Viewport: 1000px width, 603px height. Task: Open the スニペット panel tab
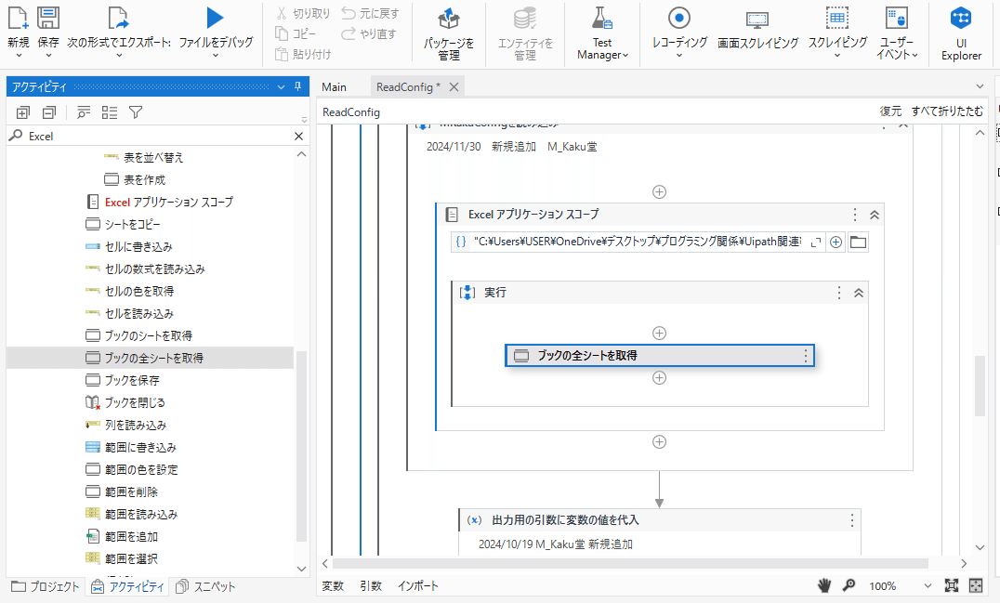click(x=205, y=586)
